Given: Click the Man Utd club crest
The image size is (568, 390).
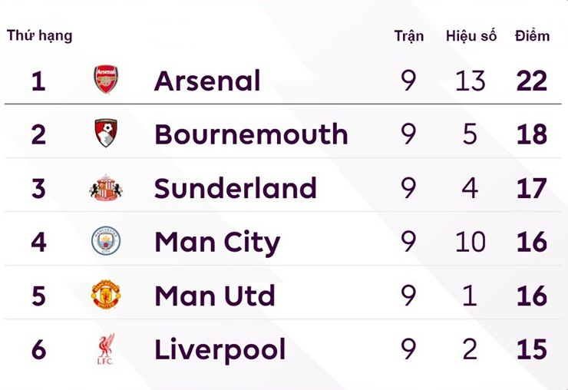Looking at the screenshot, I should [106, 296].
